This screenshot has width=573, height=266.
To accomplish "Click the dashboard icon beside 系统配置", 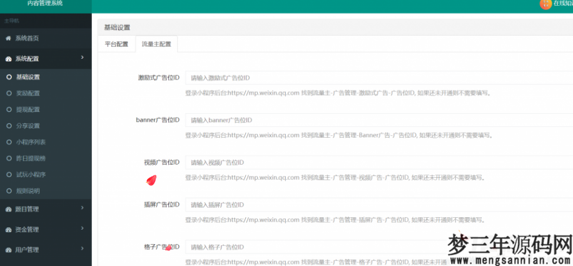I will click(8, 59).
